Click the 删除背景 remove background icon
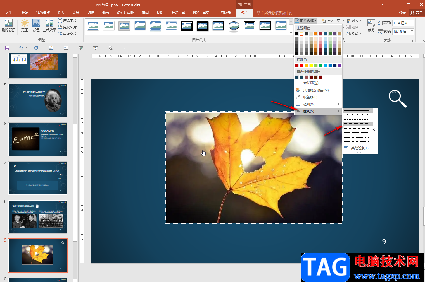Image resolution: width=425 pixels, height=282 pixels. 8,25
